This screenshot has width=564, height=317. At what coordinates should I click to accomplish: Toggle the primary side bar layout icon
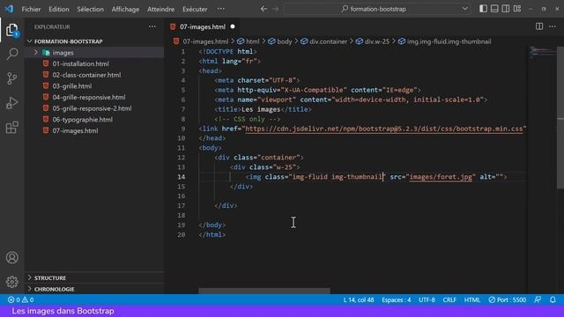point(483,9)
